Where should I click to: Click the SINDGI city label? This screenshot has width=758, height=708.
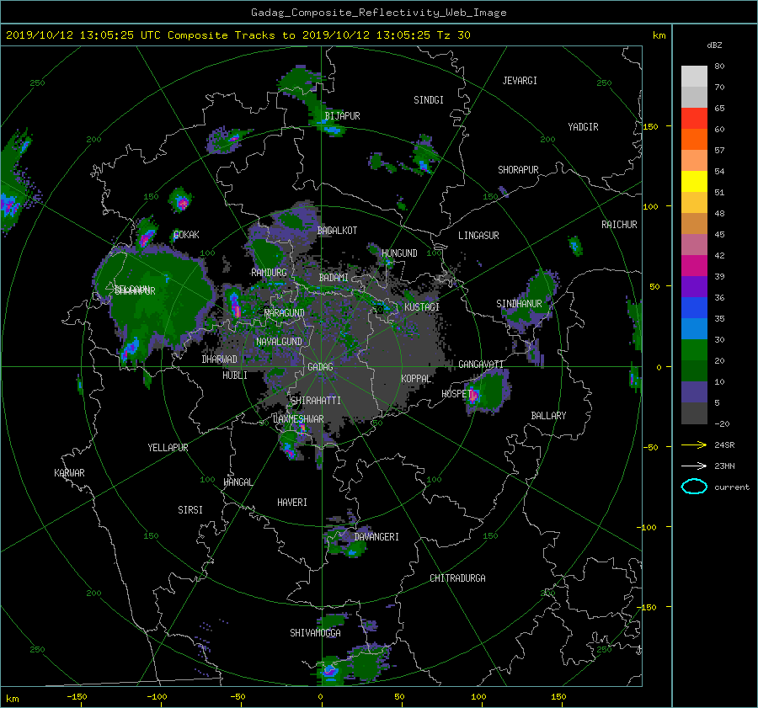tap(429, 100)
